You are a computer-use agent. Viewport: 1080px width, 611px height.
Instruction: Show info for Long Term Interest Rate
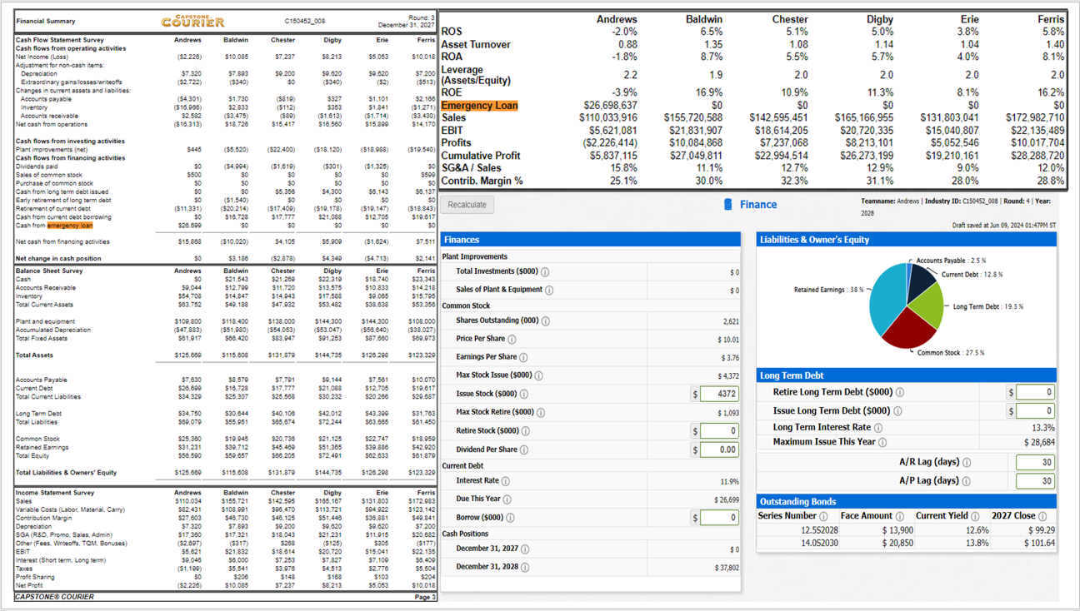(x=878, y=428)
